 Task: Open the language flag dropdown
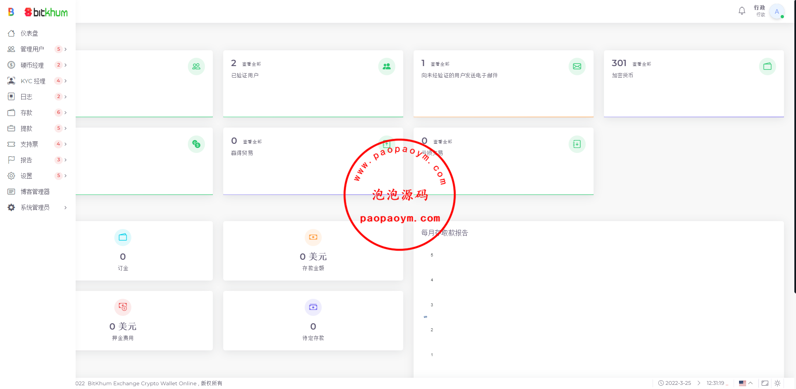coord(745,383)
